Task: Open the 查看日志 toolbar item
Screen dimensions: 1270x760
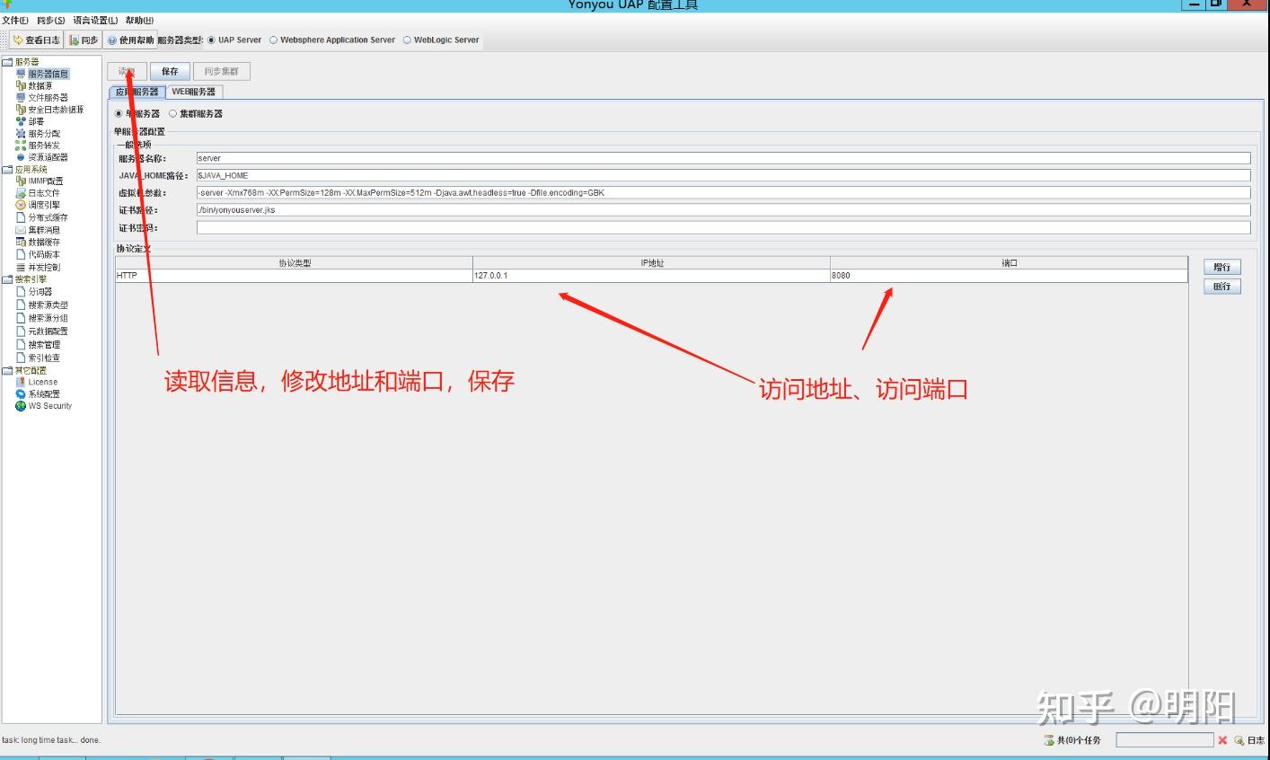Action: tap(36, 40)
